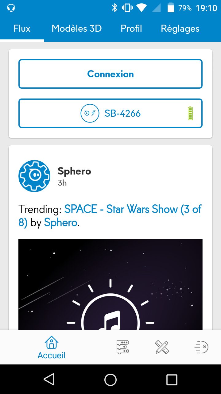
Task: Tap the green battery level indicator
Action: pos(190,113)
